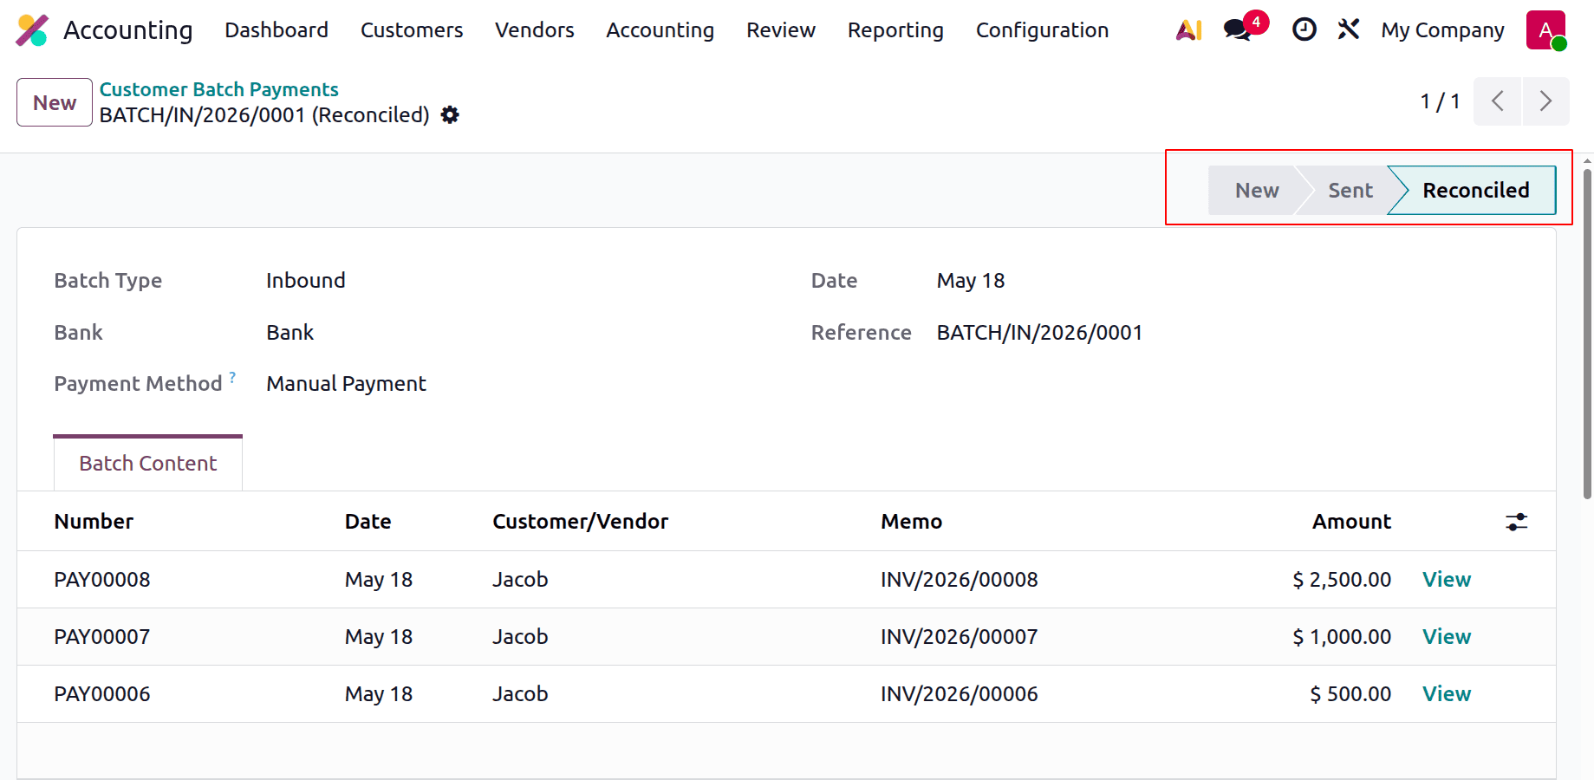Click the Bank journal value

coord(290,333)
